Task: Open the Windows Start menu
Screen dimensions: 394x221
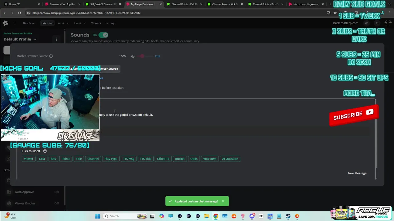Action: [98, 216]
